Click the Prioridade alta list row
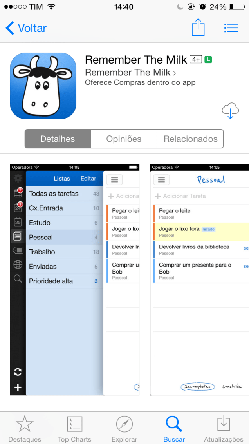Screen dimensions: 249x444 pos(64,281)
